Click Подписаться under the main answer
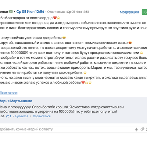Image resolution: width=147 pixels, height=147 pixels. click(x=9, y=93)
